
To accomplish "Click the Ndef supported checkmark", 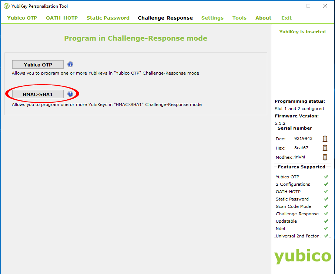I will tap(326, 229).
